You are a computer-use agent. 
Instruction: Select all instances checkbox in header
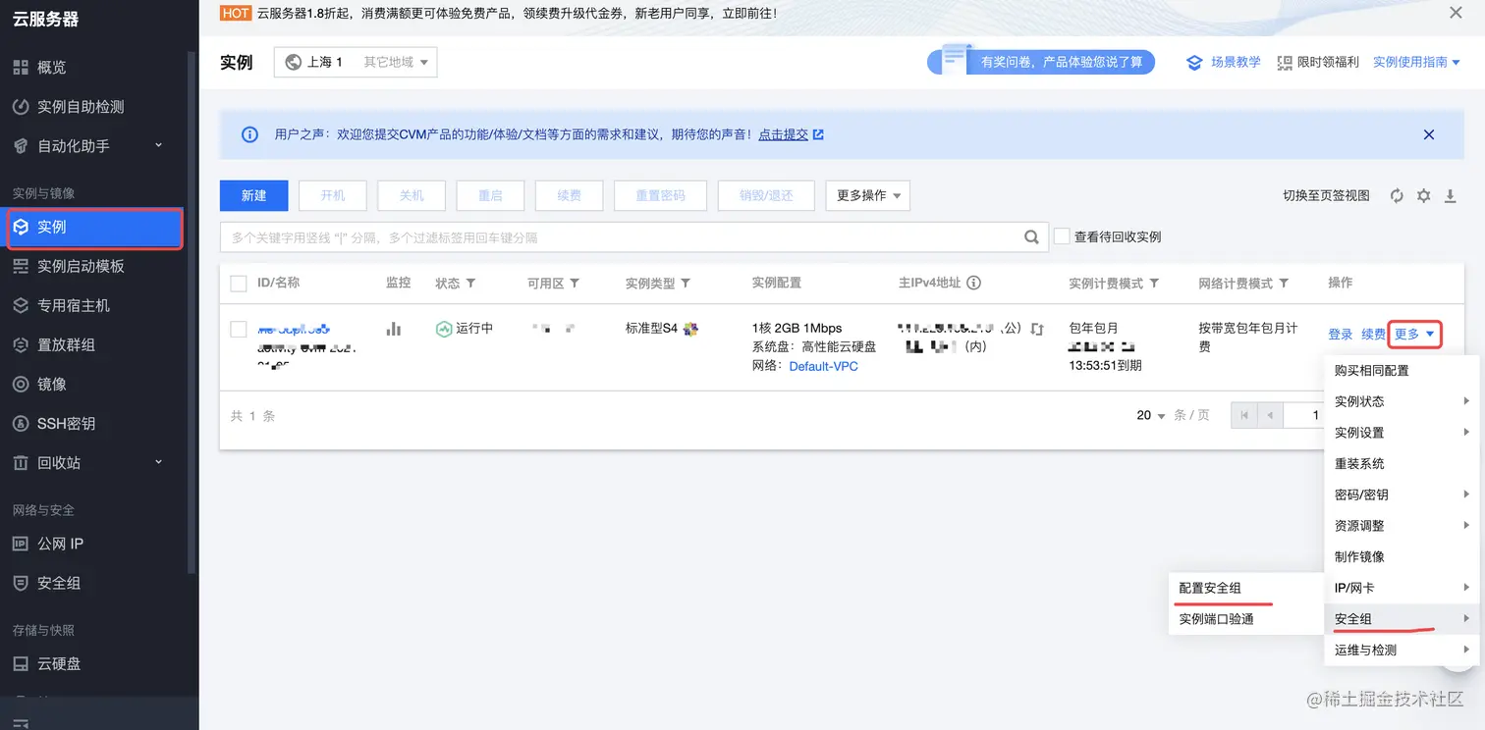tap(238, 284)
